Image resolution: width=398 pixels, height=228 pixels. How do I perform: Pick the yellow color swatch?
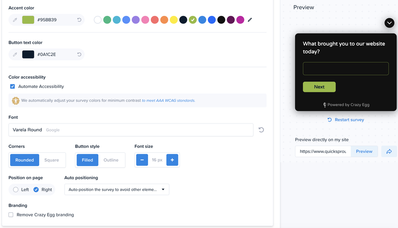click(174, 20)
